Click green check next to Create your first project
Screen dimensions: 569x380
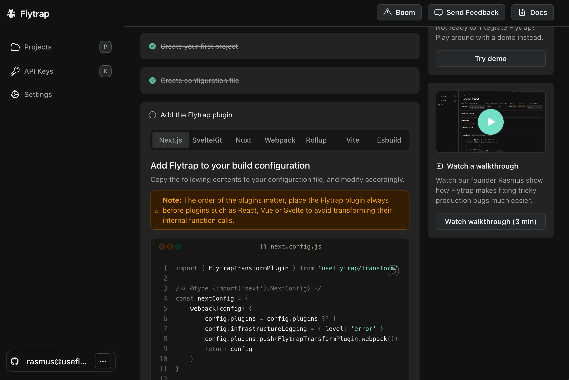[x=152, y=46]
